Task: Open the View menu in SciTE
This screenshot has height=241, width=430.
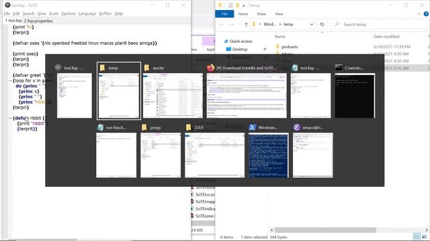Action: pyautogui.click(x=42, y=13)
